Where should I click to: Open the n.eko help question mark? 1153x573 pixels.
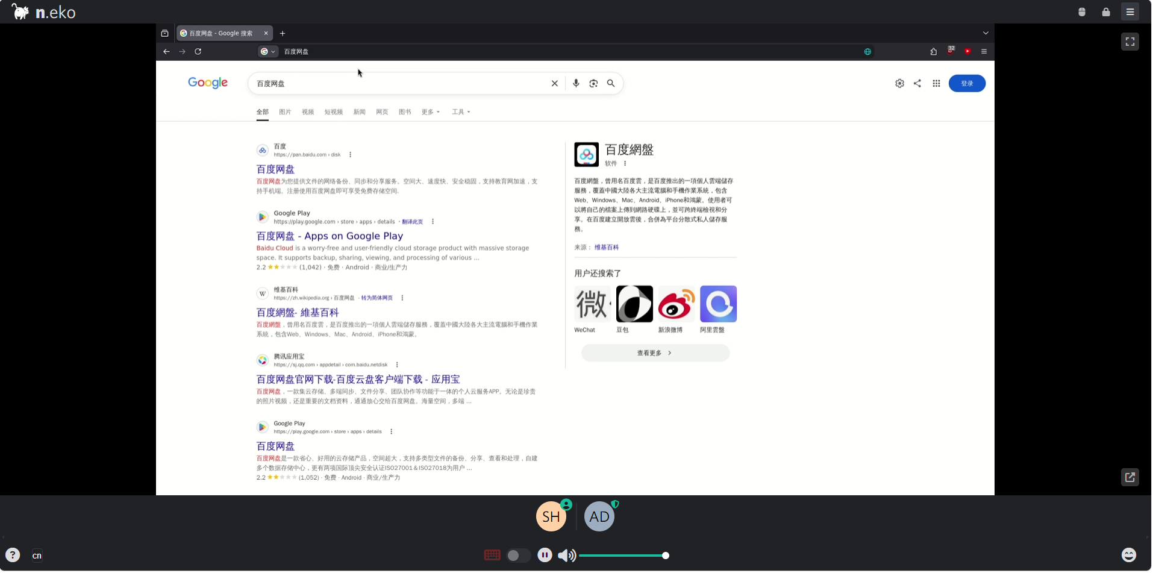pyautogui.click(x=13, y=556)
